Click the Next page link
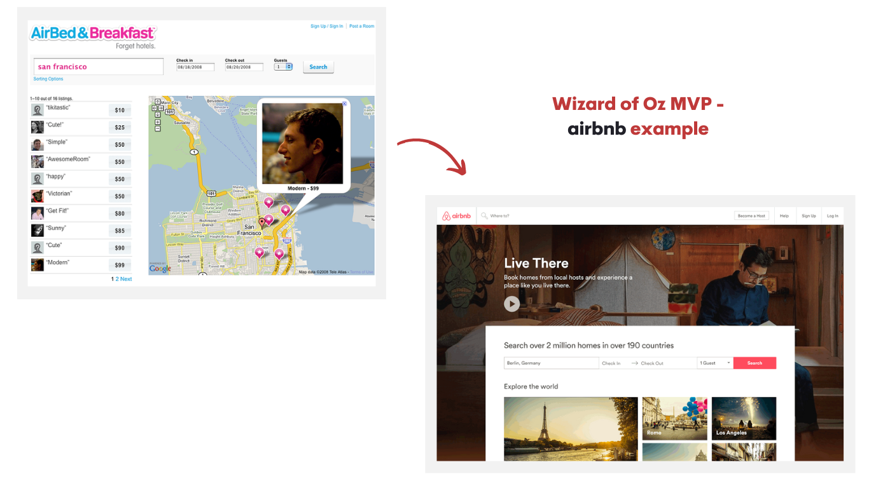This screenshot has height=488, width=869. [126, 279]
